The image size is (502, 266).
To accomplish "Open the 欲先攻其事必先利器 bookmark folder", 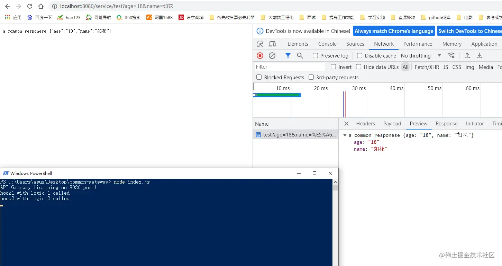I will click(x=232, y=17).
